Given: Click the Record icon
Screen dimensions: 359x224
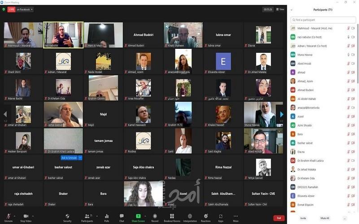Looking at the screenshot, I should point(155,216).
